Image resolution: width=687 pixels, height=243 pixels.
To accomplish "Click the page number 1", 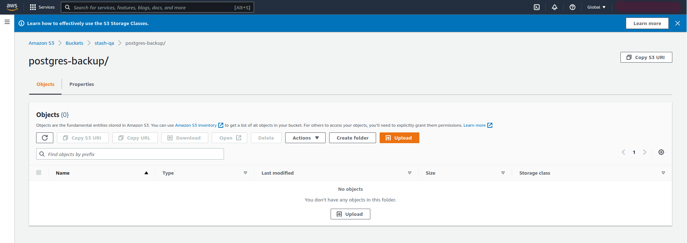I will tap(634, 152).
